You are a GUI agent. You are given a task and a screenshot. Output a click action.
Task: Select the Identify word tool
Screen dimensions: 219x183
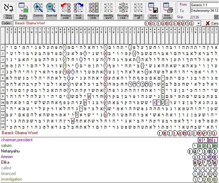pyautogui.click(x=108, y=8)
